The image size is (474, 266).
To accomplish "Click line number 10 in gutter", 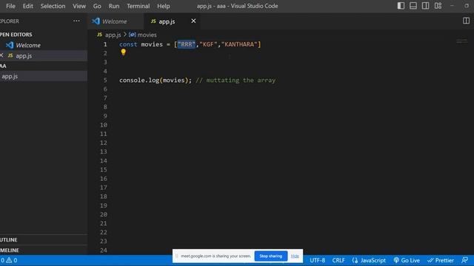I will tap(104, 125).
